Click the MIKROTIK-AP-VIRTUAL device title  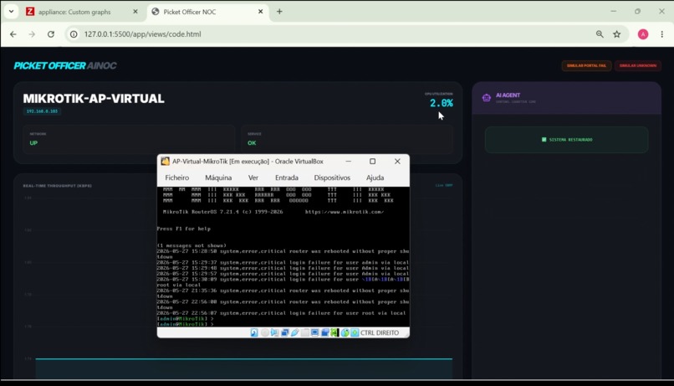coord(94,99)
